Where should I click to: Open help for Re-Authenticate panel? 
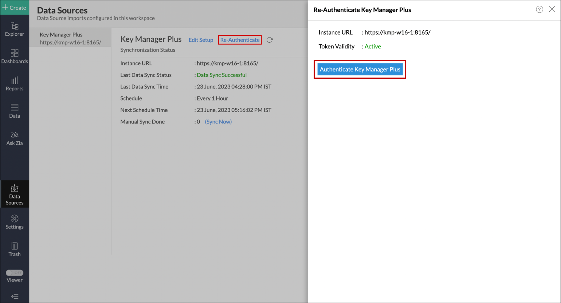pyautogui.click(x=540, y=9)
